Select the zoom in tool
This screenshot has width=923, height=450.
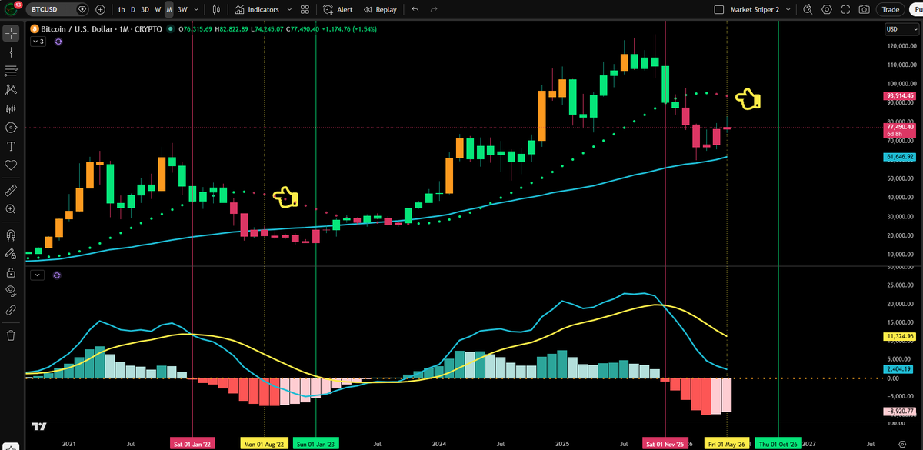click(11, 208)
